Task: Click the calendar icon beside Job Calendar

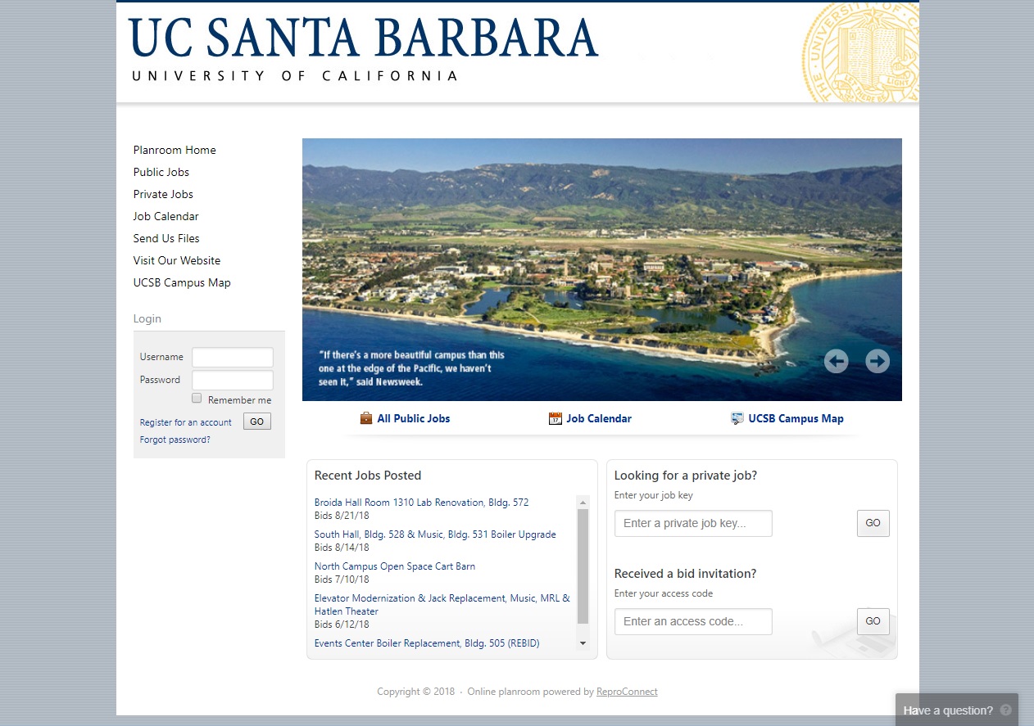Action: 556,418
